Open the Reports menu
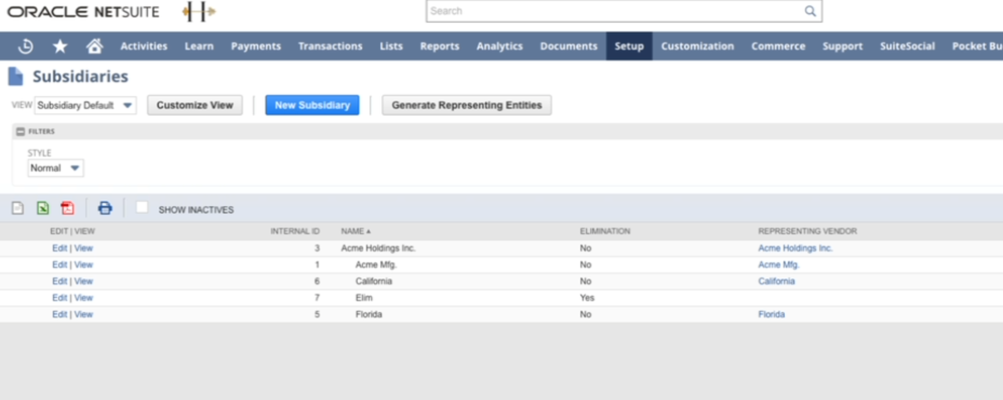 coord(439,46)
